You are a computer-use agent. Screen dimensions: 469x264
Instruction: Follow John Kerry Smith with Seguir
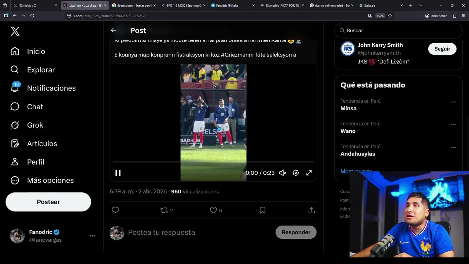point(442,49)
